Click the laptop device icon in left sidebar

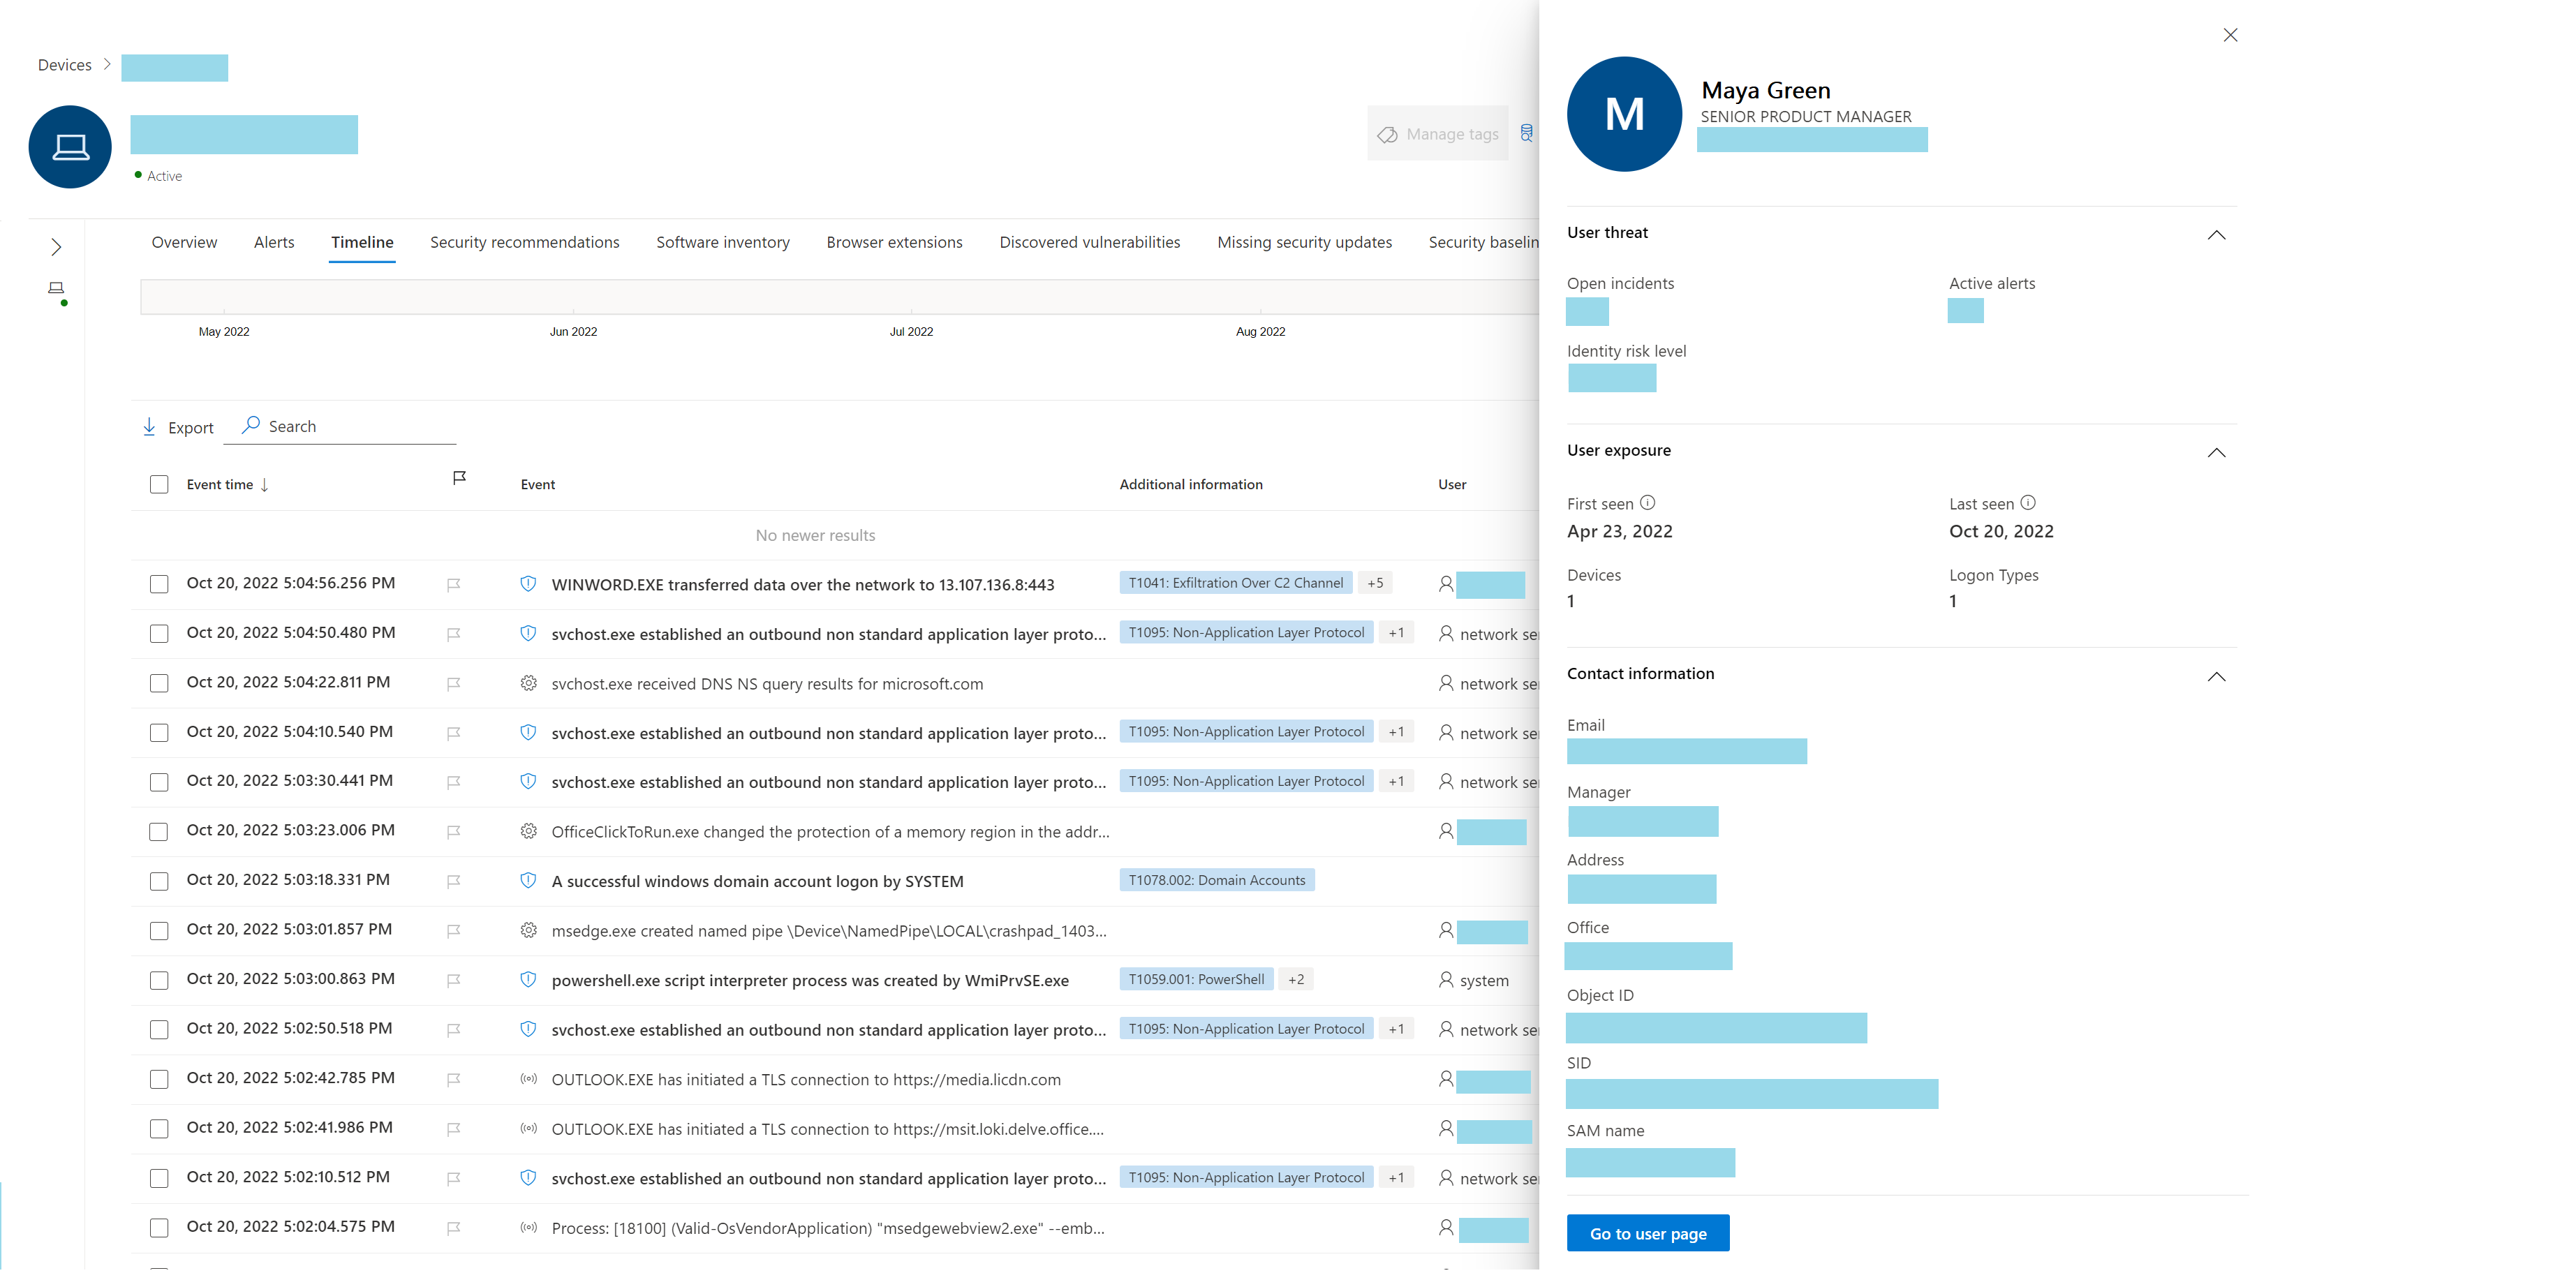[56, 288]
